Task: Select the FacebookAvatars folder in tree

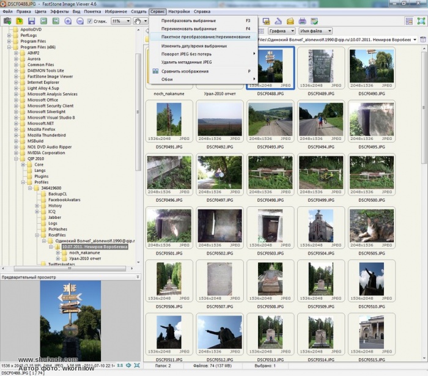Action: pyautogui.click(x=64, y=200)
